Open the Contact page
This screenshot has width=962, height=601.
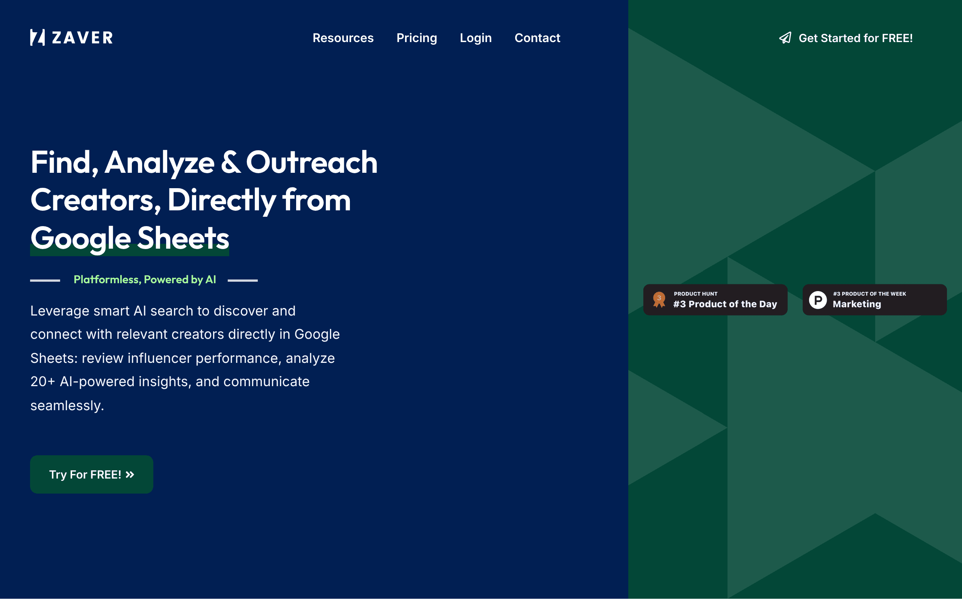537,38
